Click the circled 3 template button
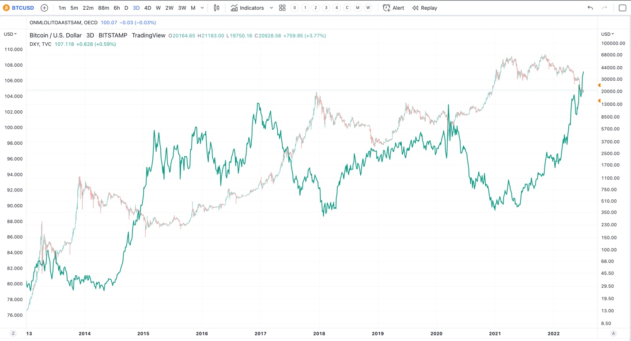This screenshot has height=341, width=631. pyautogui.click(x=326, y=8)
